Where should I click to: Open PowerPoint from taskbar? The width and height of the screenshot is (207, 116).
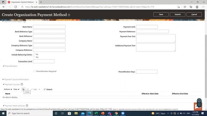pyautogui.click(x=103, y=113)
